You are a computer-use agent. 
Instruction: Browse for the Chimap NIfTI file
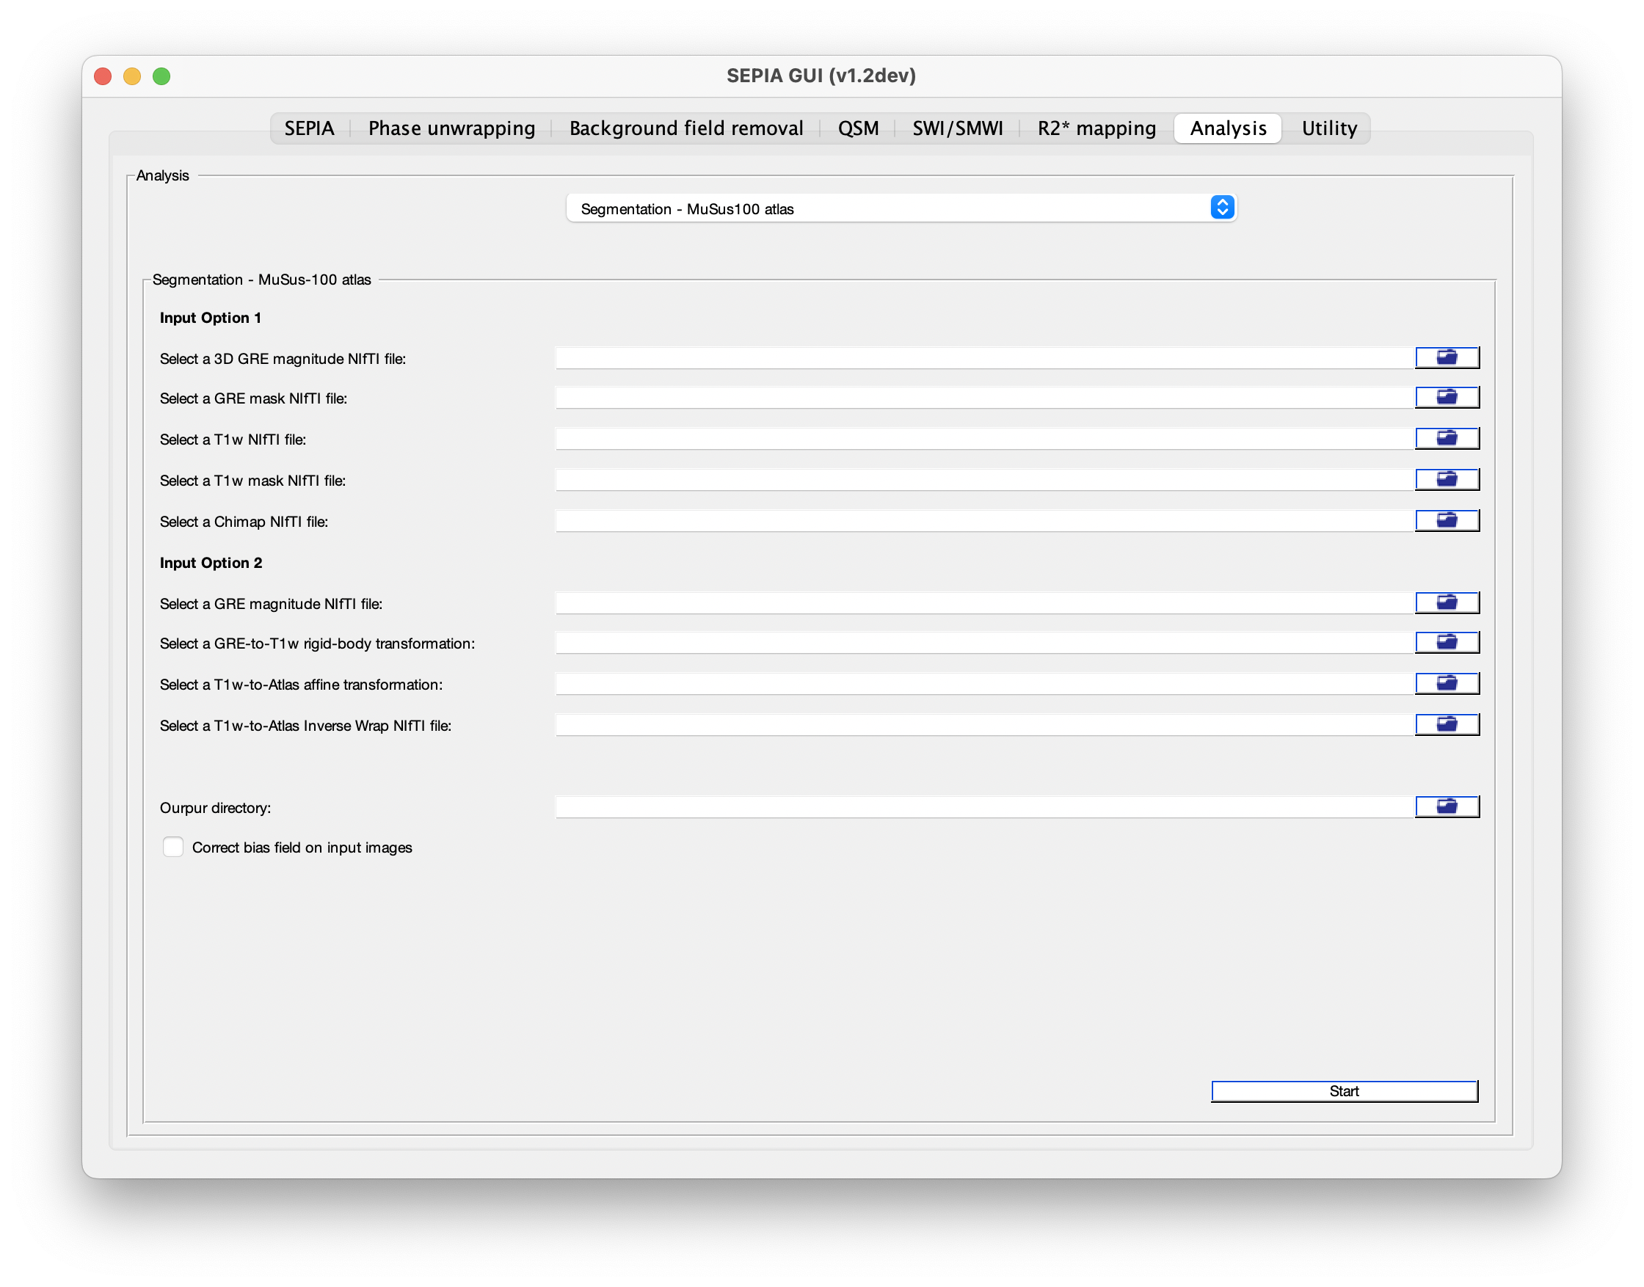pyautogui.click(x=1447, y=521)
